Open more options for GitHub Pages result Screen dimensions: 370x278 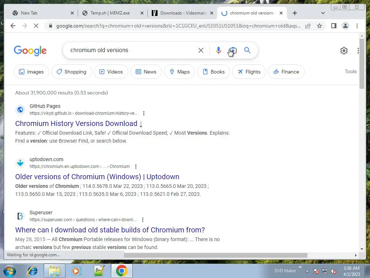[x=144, y=113]
